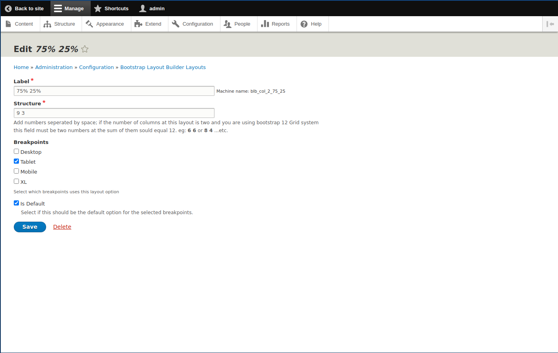Delete this layout option
558x353 pixels.
[x=62, y=227]
